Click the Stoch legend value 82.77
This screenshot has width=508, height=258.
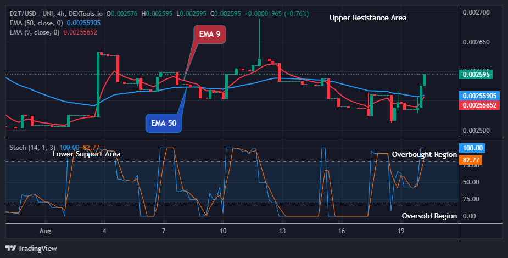point(91,148)
